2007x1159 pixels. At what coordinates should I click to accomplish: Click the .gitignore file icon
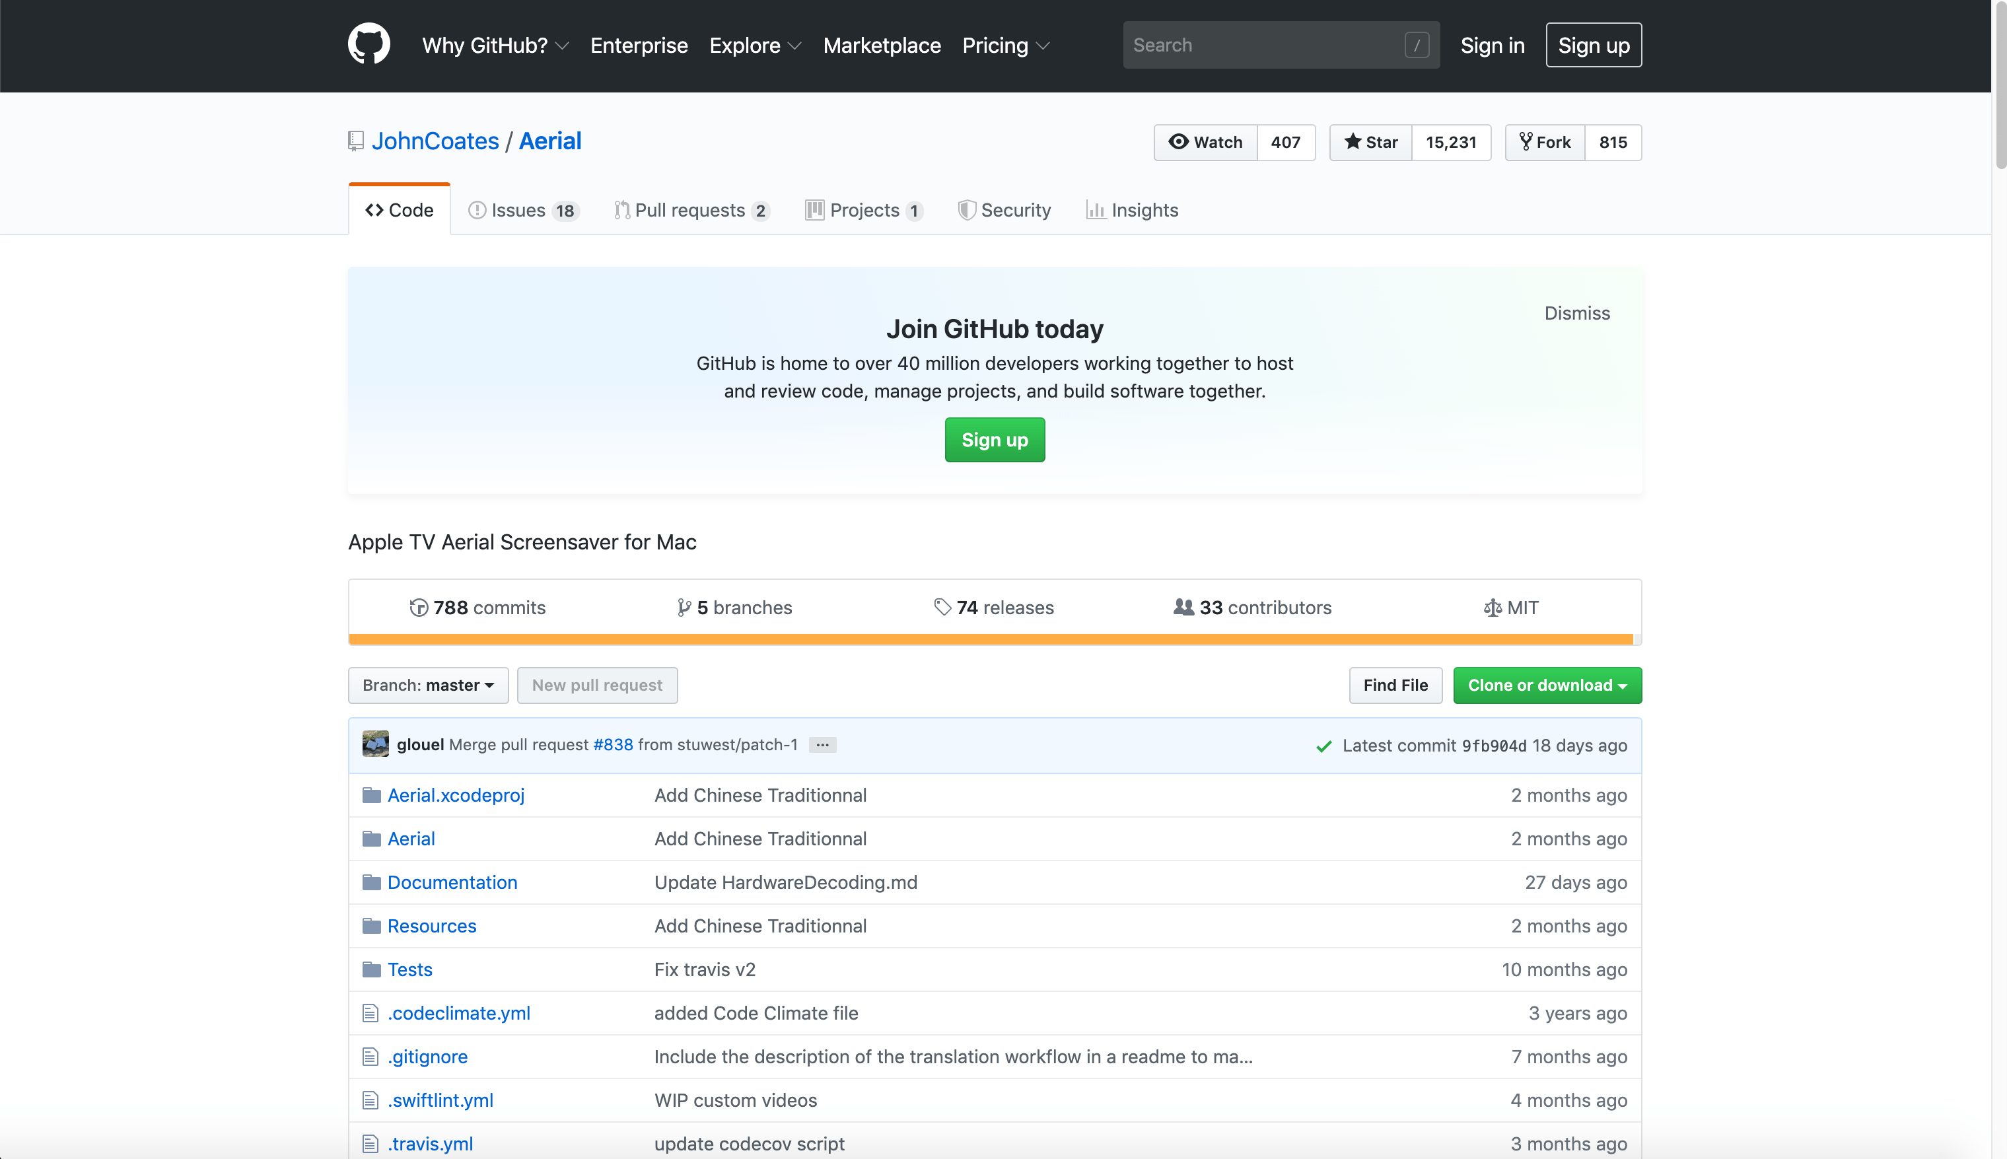pyautogui.click(x=370, y=1057)
